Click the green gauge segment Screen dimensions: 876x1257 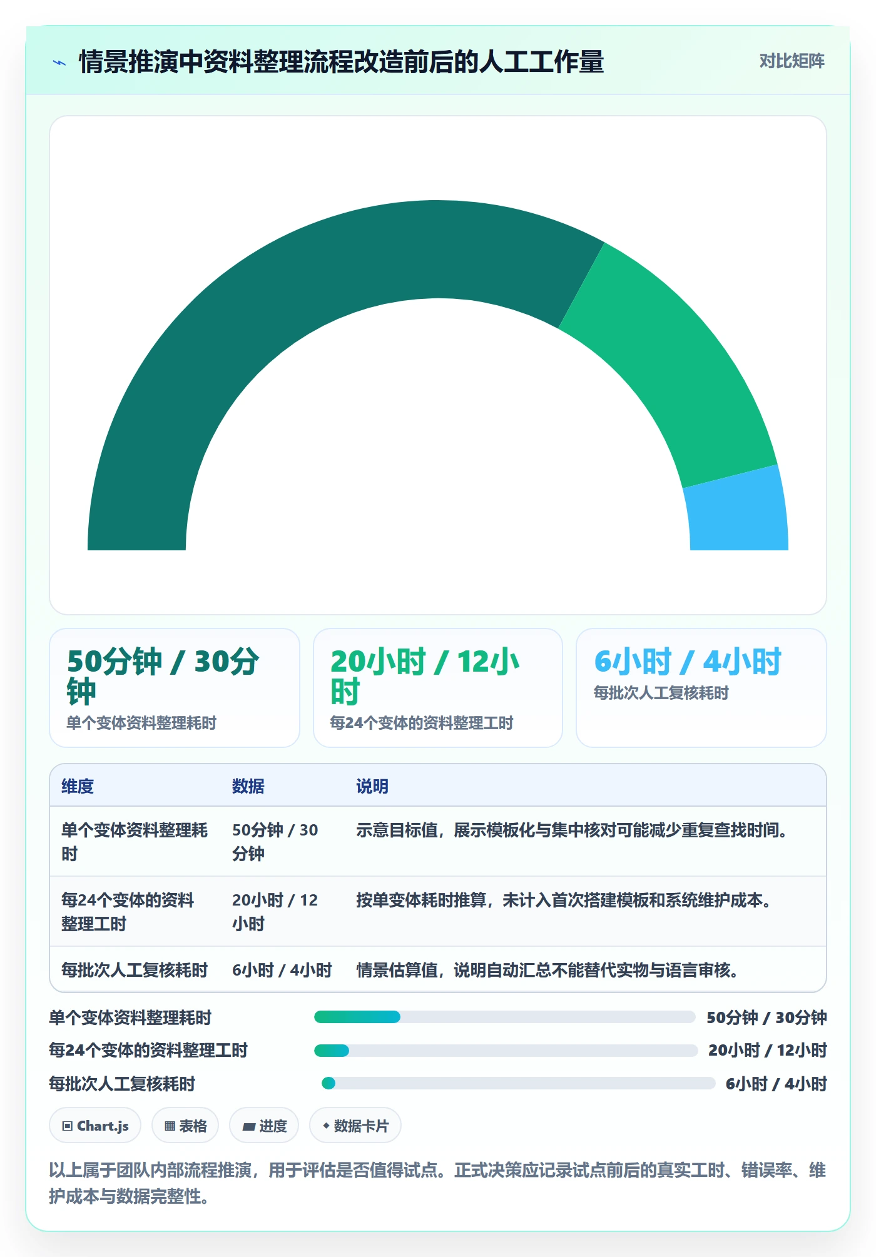point(682,356)
